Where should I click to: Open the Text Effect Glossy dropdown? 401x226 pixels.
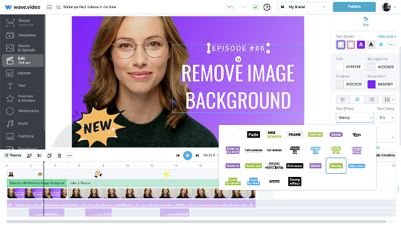coord(355,117)
